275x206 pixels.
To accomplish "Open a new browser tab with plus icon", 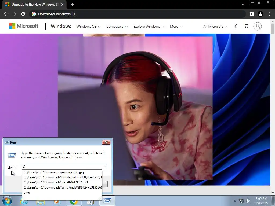I will pyautogui.click(x=73, y=5).
